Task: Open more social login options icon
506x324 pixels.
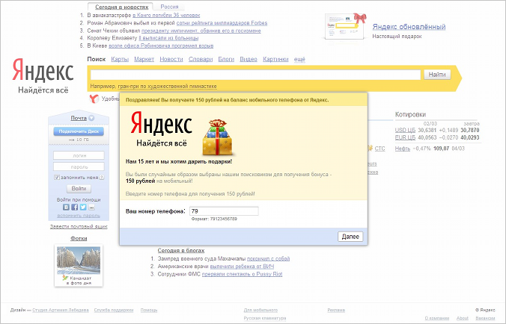Action: (91, 208)
